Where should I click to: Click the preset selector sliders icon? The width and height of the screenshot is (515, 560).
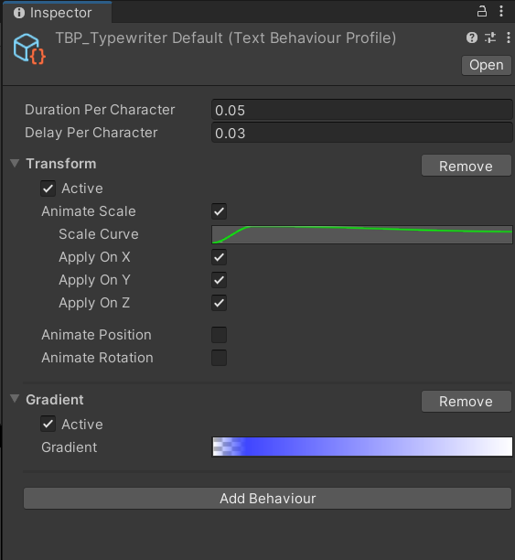click(490, 38)
